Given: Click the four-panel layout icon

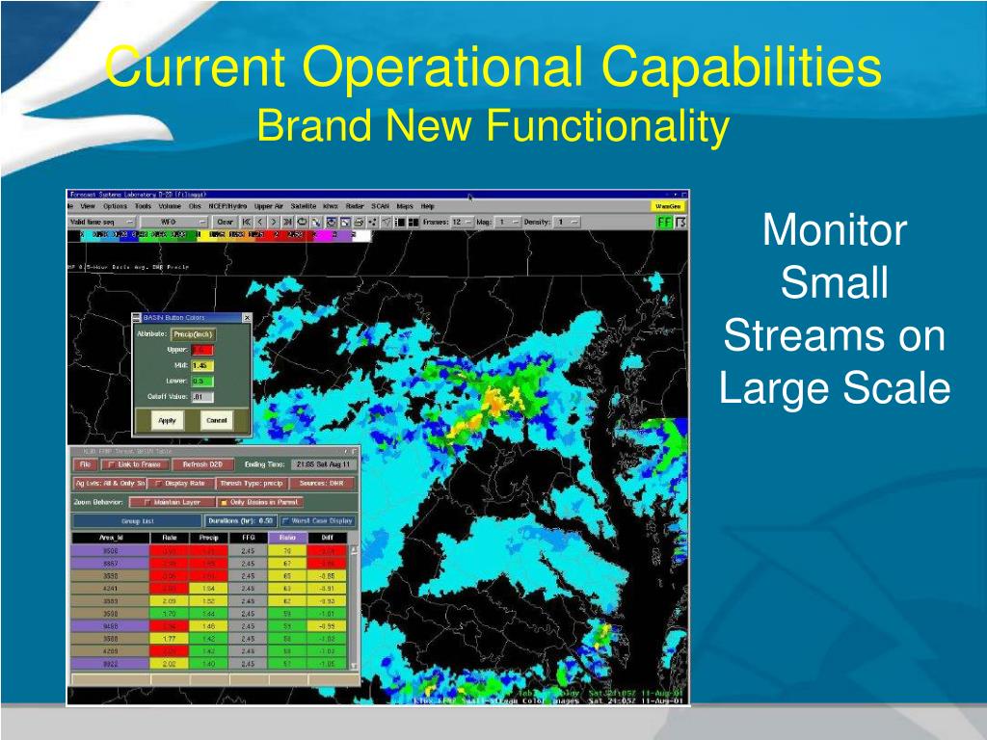Looking at the screenshot, I should coord(413,223).
